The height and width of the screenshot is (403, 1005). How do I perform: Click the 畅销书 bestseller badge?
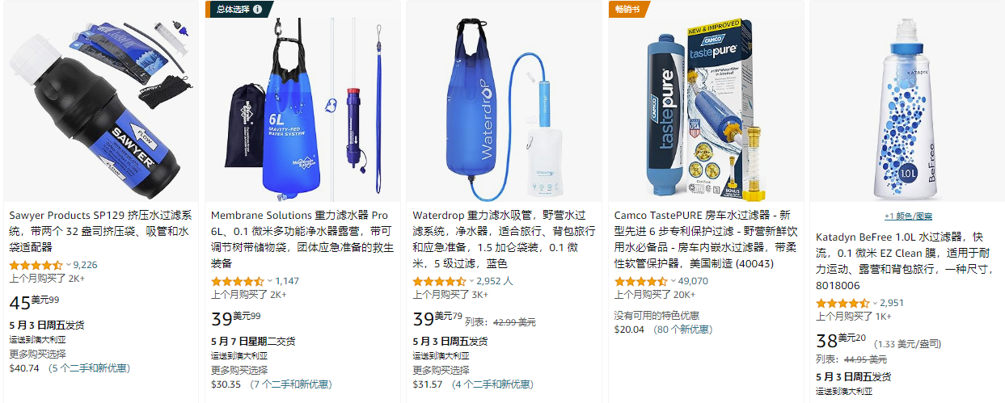628,10
